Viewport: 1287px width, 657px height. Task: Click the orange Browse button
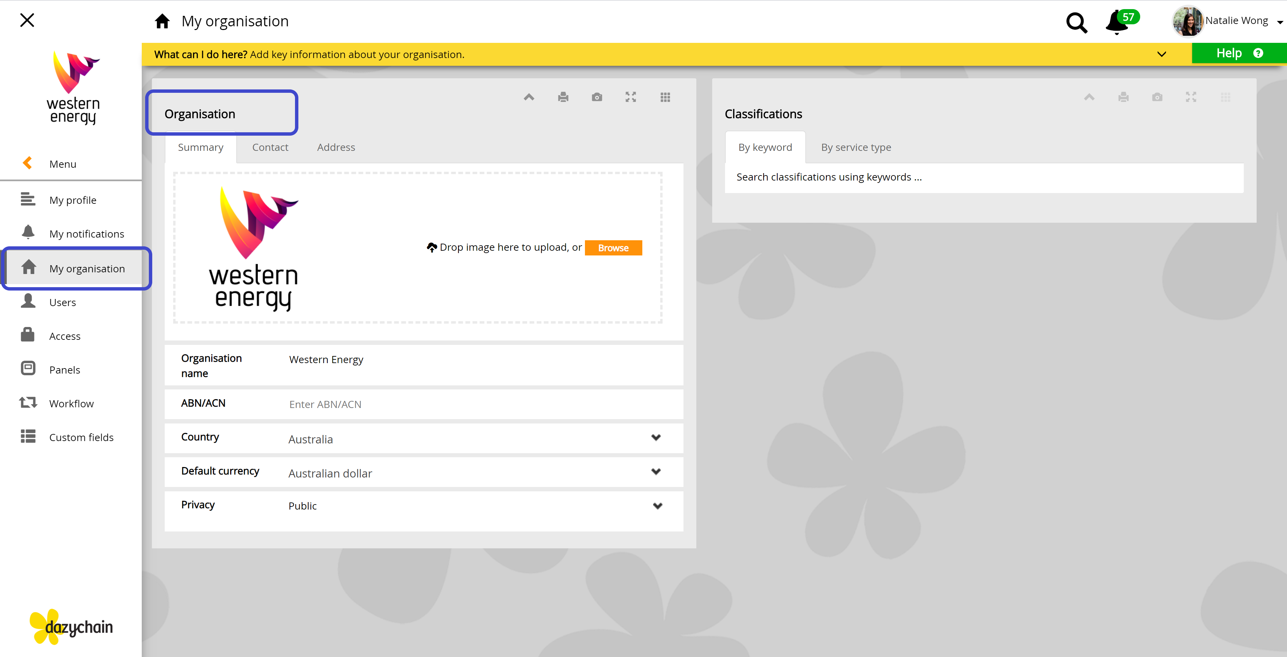[613, 248]
